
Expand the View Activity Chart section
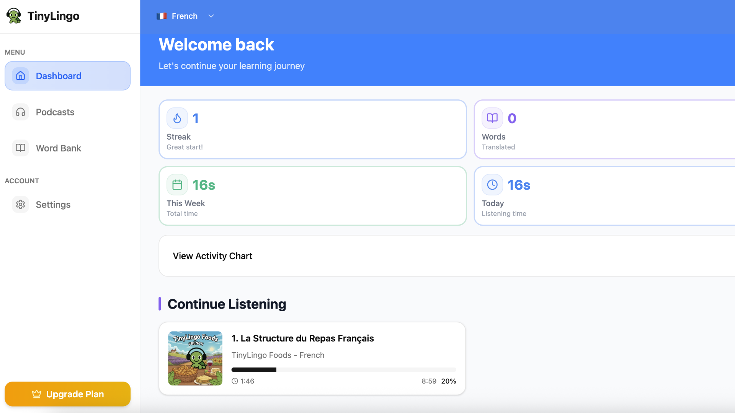point(212,256)
